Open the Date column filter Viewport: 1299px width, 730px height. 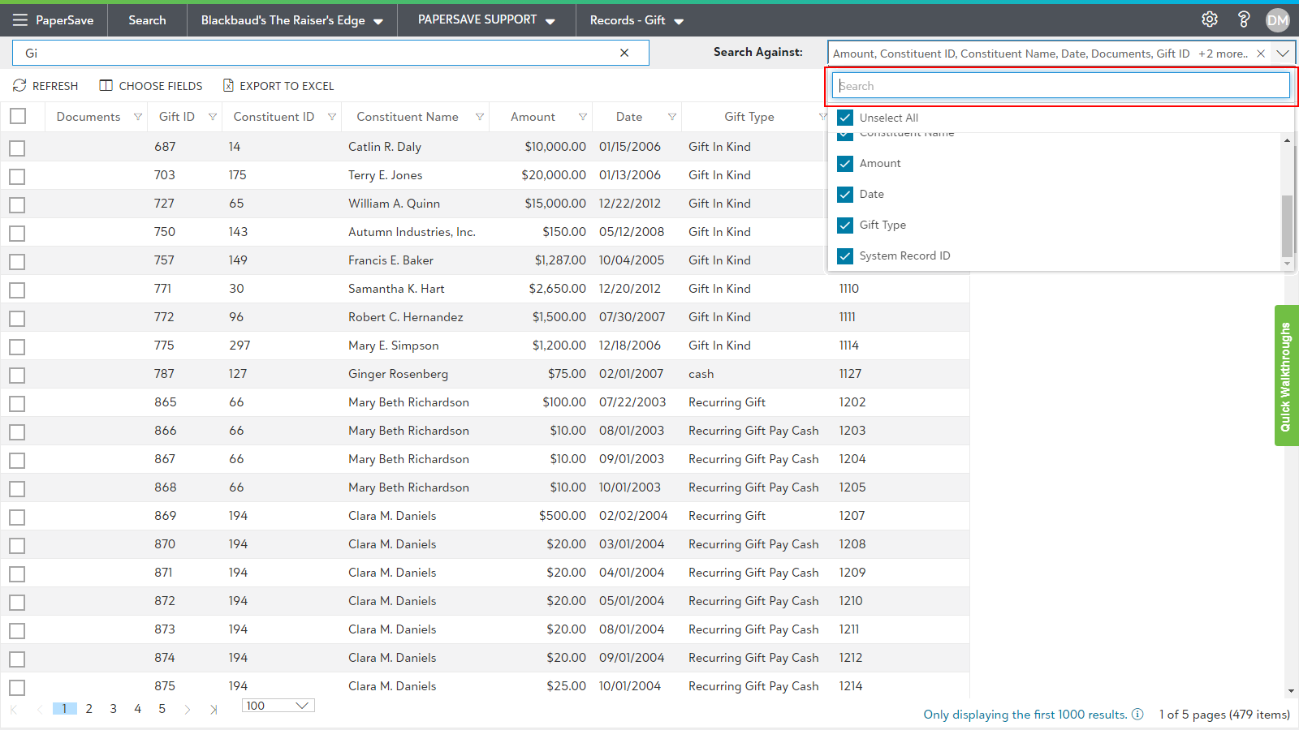point(671,117)
